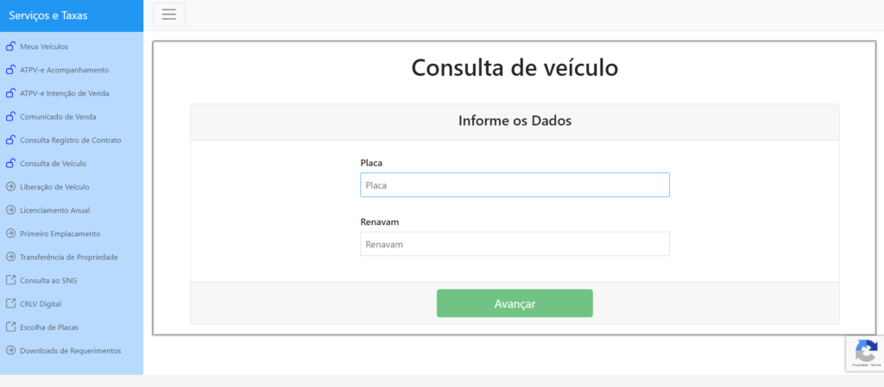
Task: Go to Licenciamento Anual
Action: pos(54,210)
